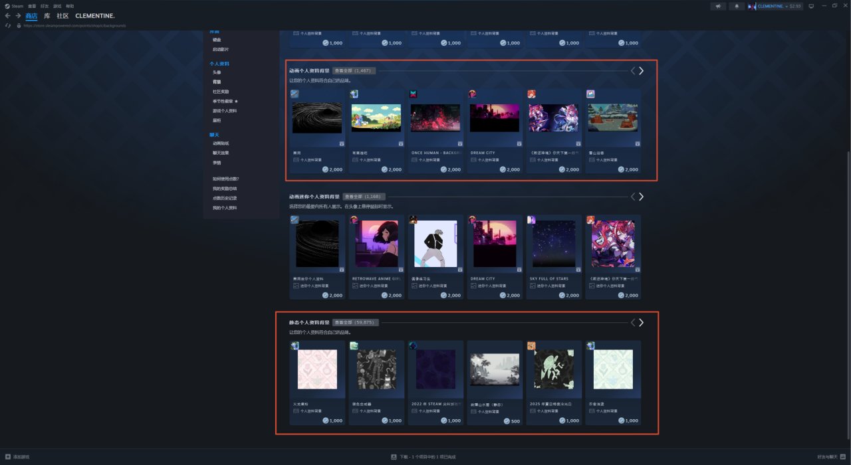Open downloads status at bottom center
Screen dimensions: 851x465
[x=424, y=457]
